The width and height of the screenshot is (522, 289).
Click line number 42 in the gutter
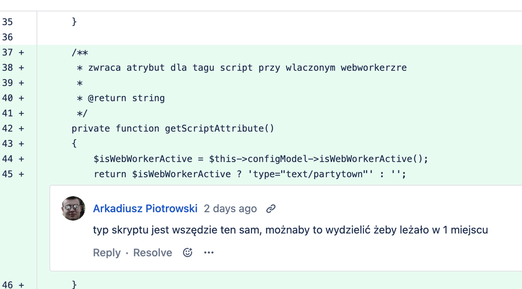point(8,128)
